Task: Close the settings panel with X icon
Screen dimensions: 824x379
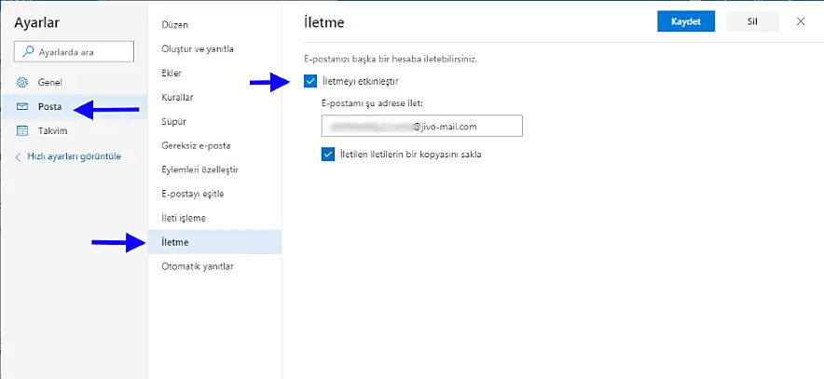Action: tap(801, 21)
